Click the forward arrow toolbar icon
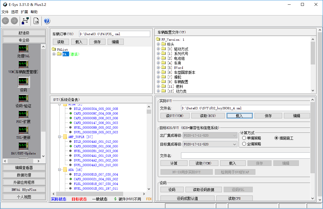The height and width of the screenshot is (209, 323). (14, 21)
